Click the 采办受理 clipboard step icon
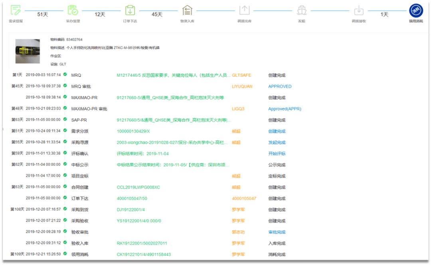Screen dimensions: 431x265 click(x=73, y=10)
